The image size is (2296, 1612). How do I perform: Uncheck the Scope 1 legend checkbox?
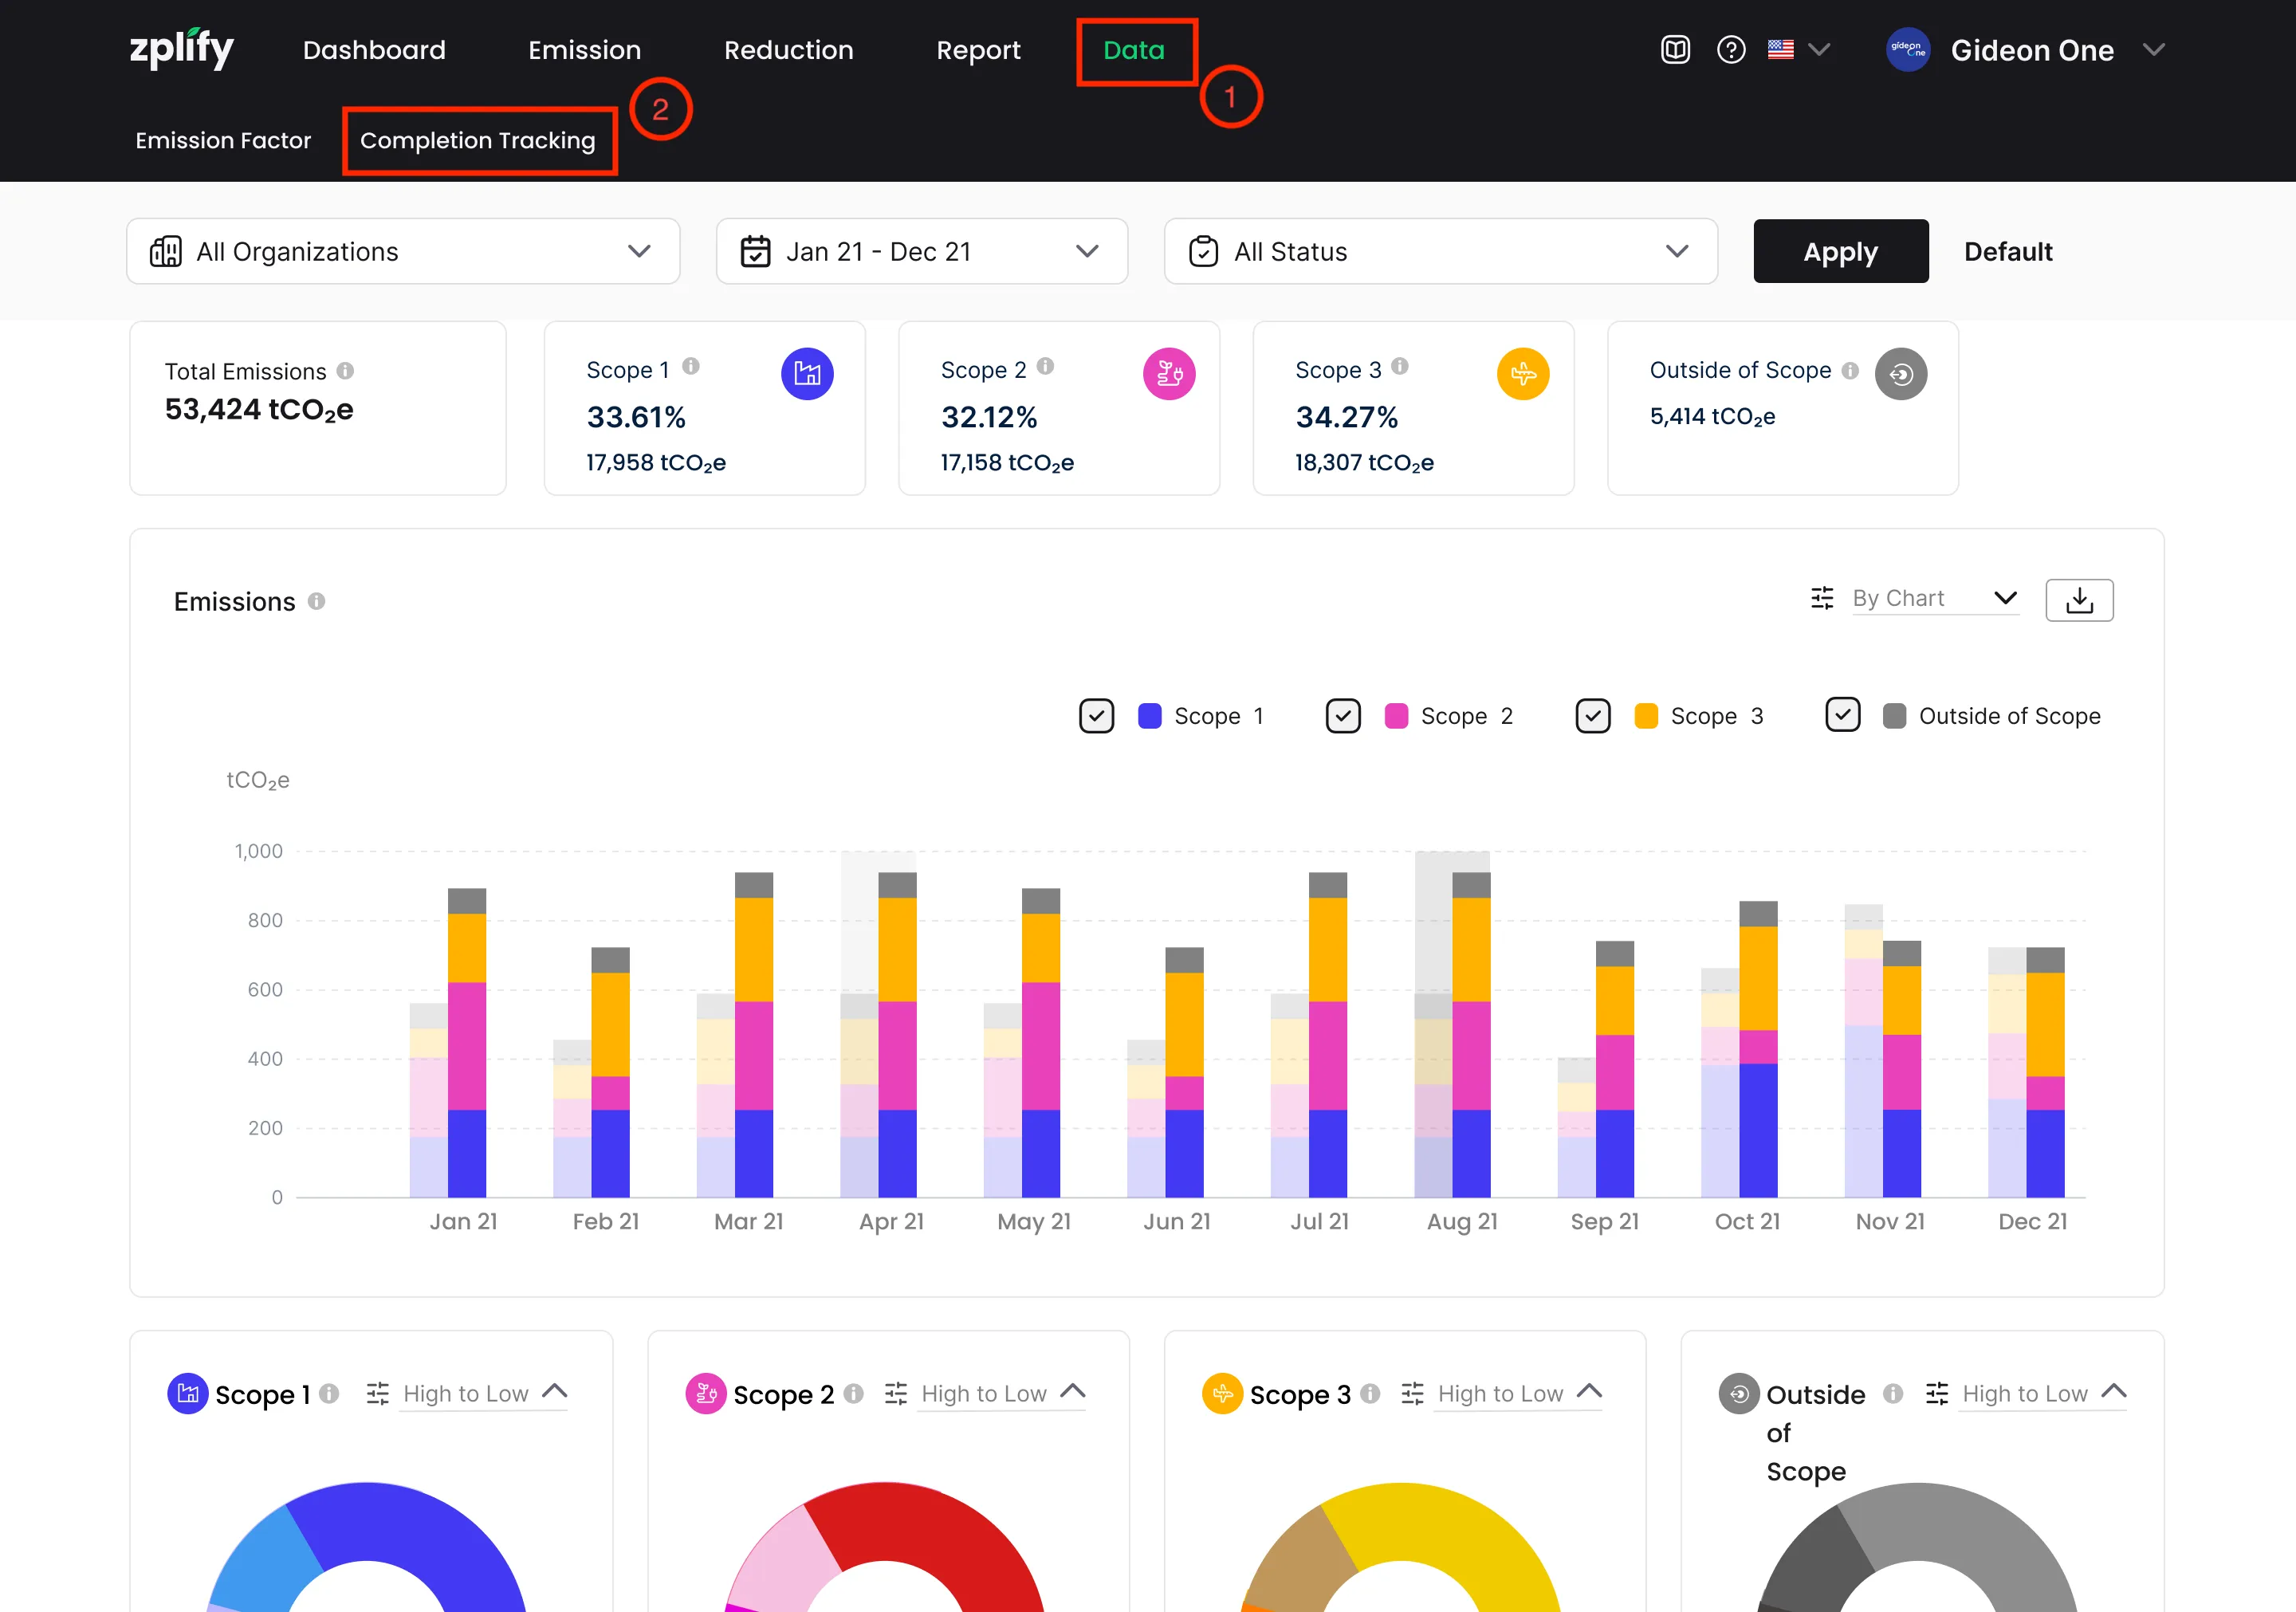1096,716
